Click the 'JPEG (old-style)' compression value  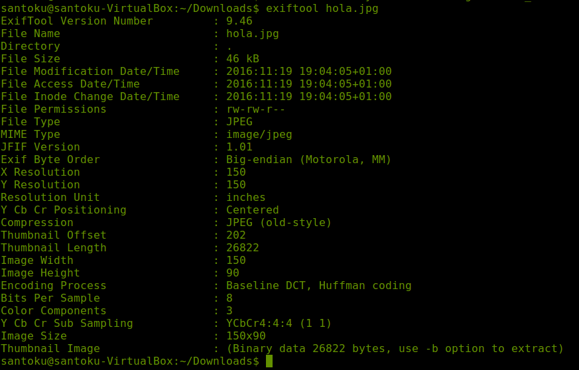[x=279, y=222]
